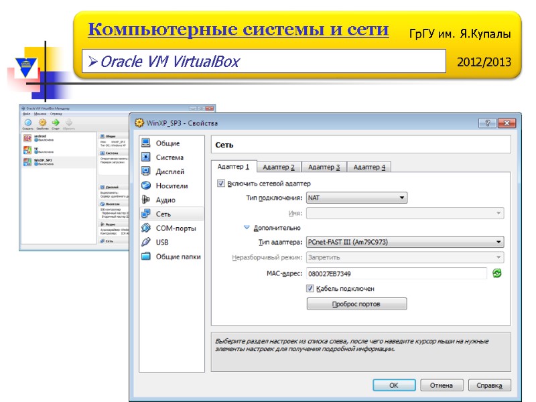
Task: Open Тип подключения NAT dropdown
Action: pos(356,198)
